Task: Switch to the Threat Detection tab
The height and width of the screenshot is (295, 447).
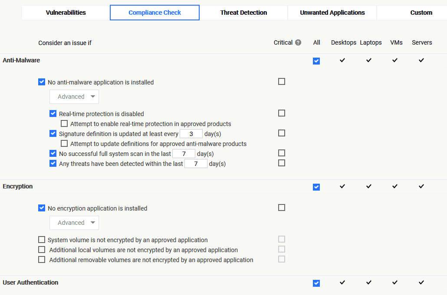Action: tap(243, 13)
